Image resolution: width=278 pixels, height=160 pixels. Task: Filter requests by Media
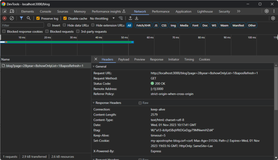point(184,25)
